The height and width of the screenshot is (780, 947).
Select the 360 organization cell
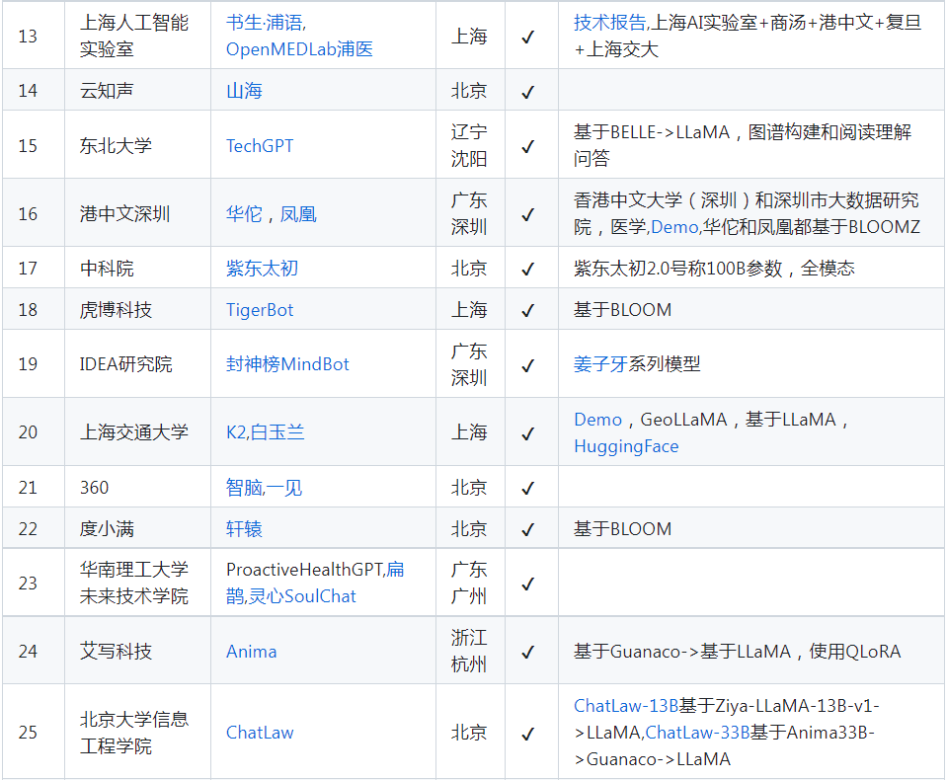pos(137,487)
